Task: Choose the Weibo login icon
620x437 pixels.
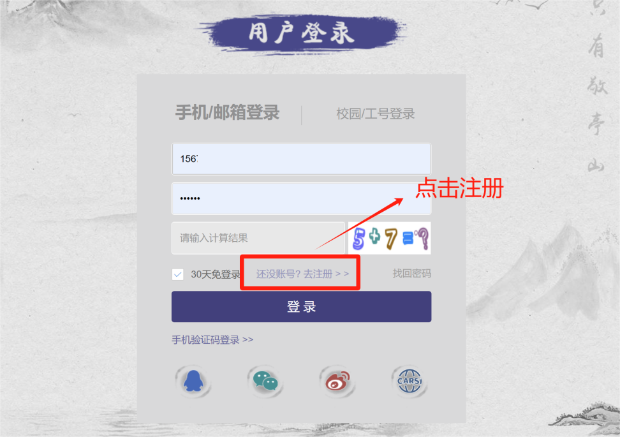Action: click(337, 381)
